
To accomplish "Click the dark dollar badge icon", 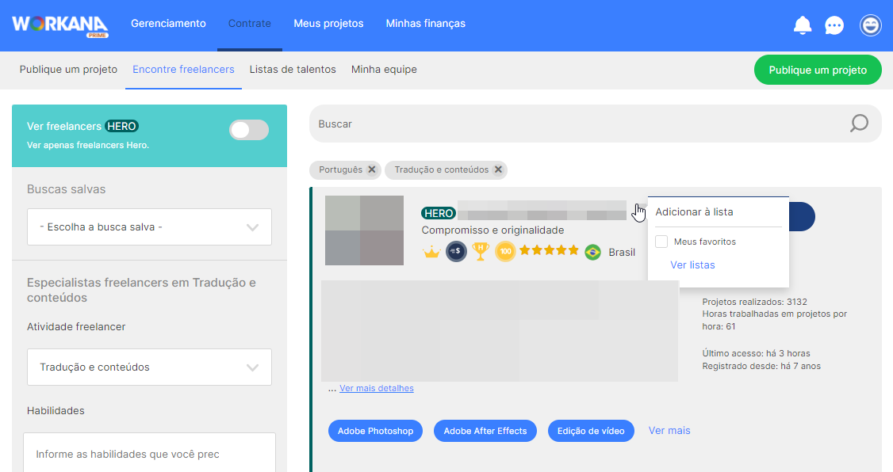I will [456, 251].
